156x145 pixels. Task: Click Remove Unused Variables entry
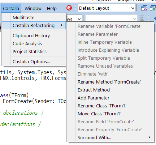pos(110,66)
